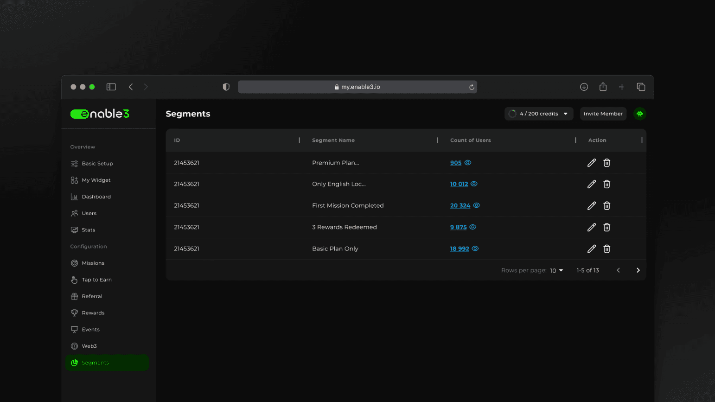Open the 905 users count link
Image resolution: width=715 pixels, height=402 pixels.
[456, 163]
